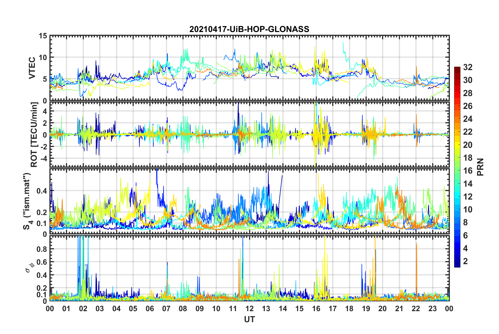Viewport: 499px width, 334px height.
Task: Click the S4 ("ism.mat") y-axis label
Action: (x=28, y=201)
